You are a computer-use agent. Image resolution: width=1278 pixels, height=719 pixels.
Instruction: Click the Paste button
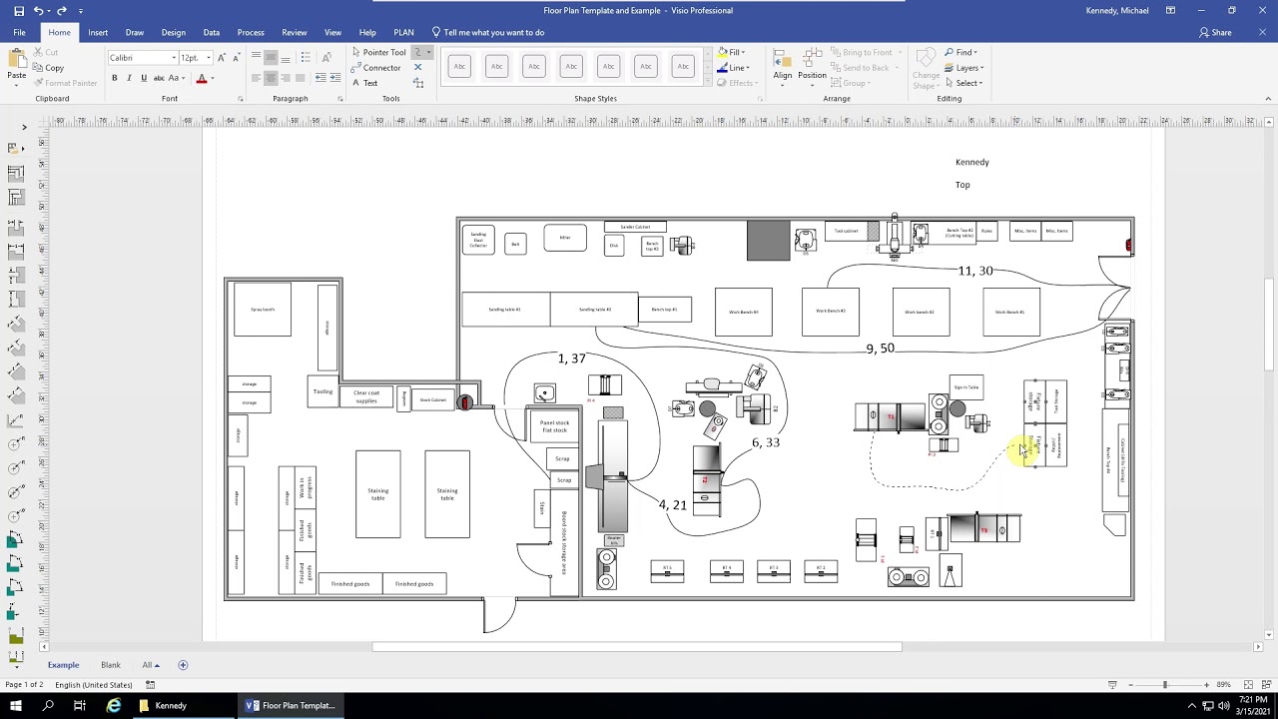tap(17, 66)
